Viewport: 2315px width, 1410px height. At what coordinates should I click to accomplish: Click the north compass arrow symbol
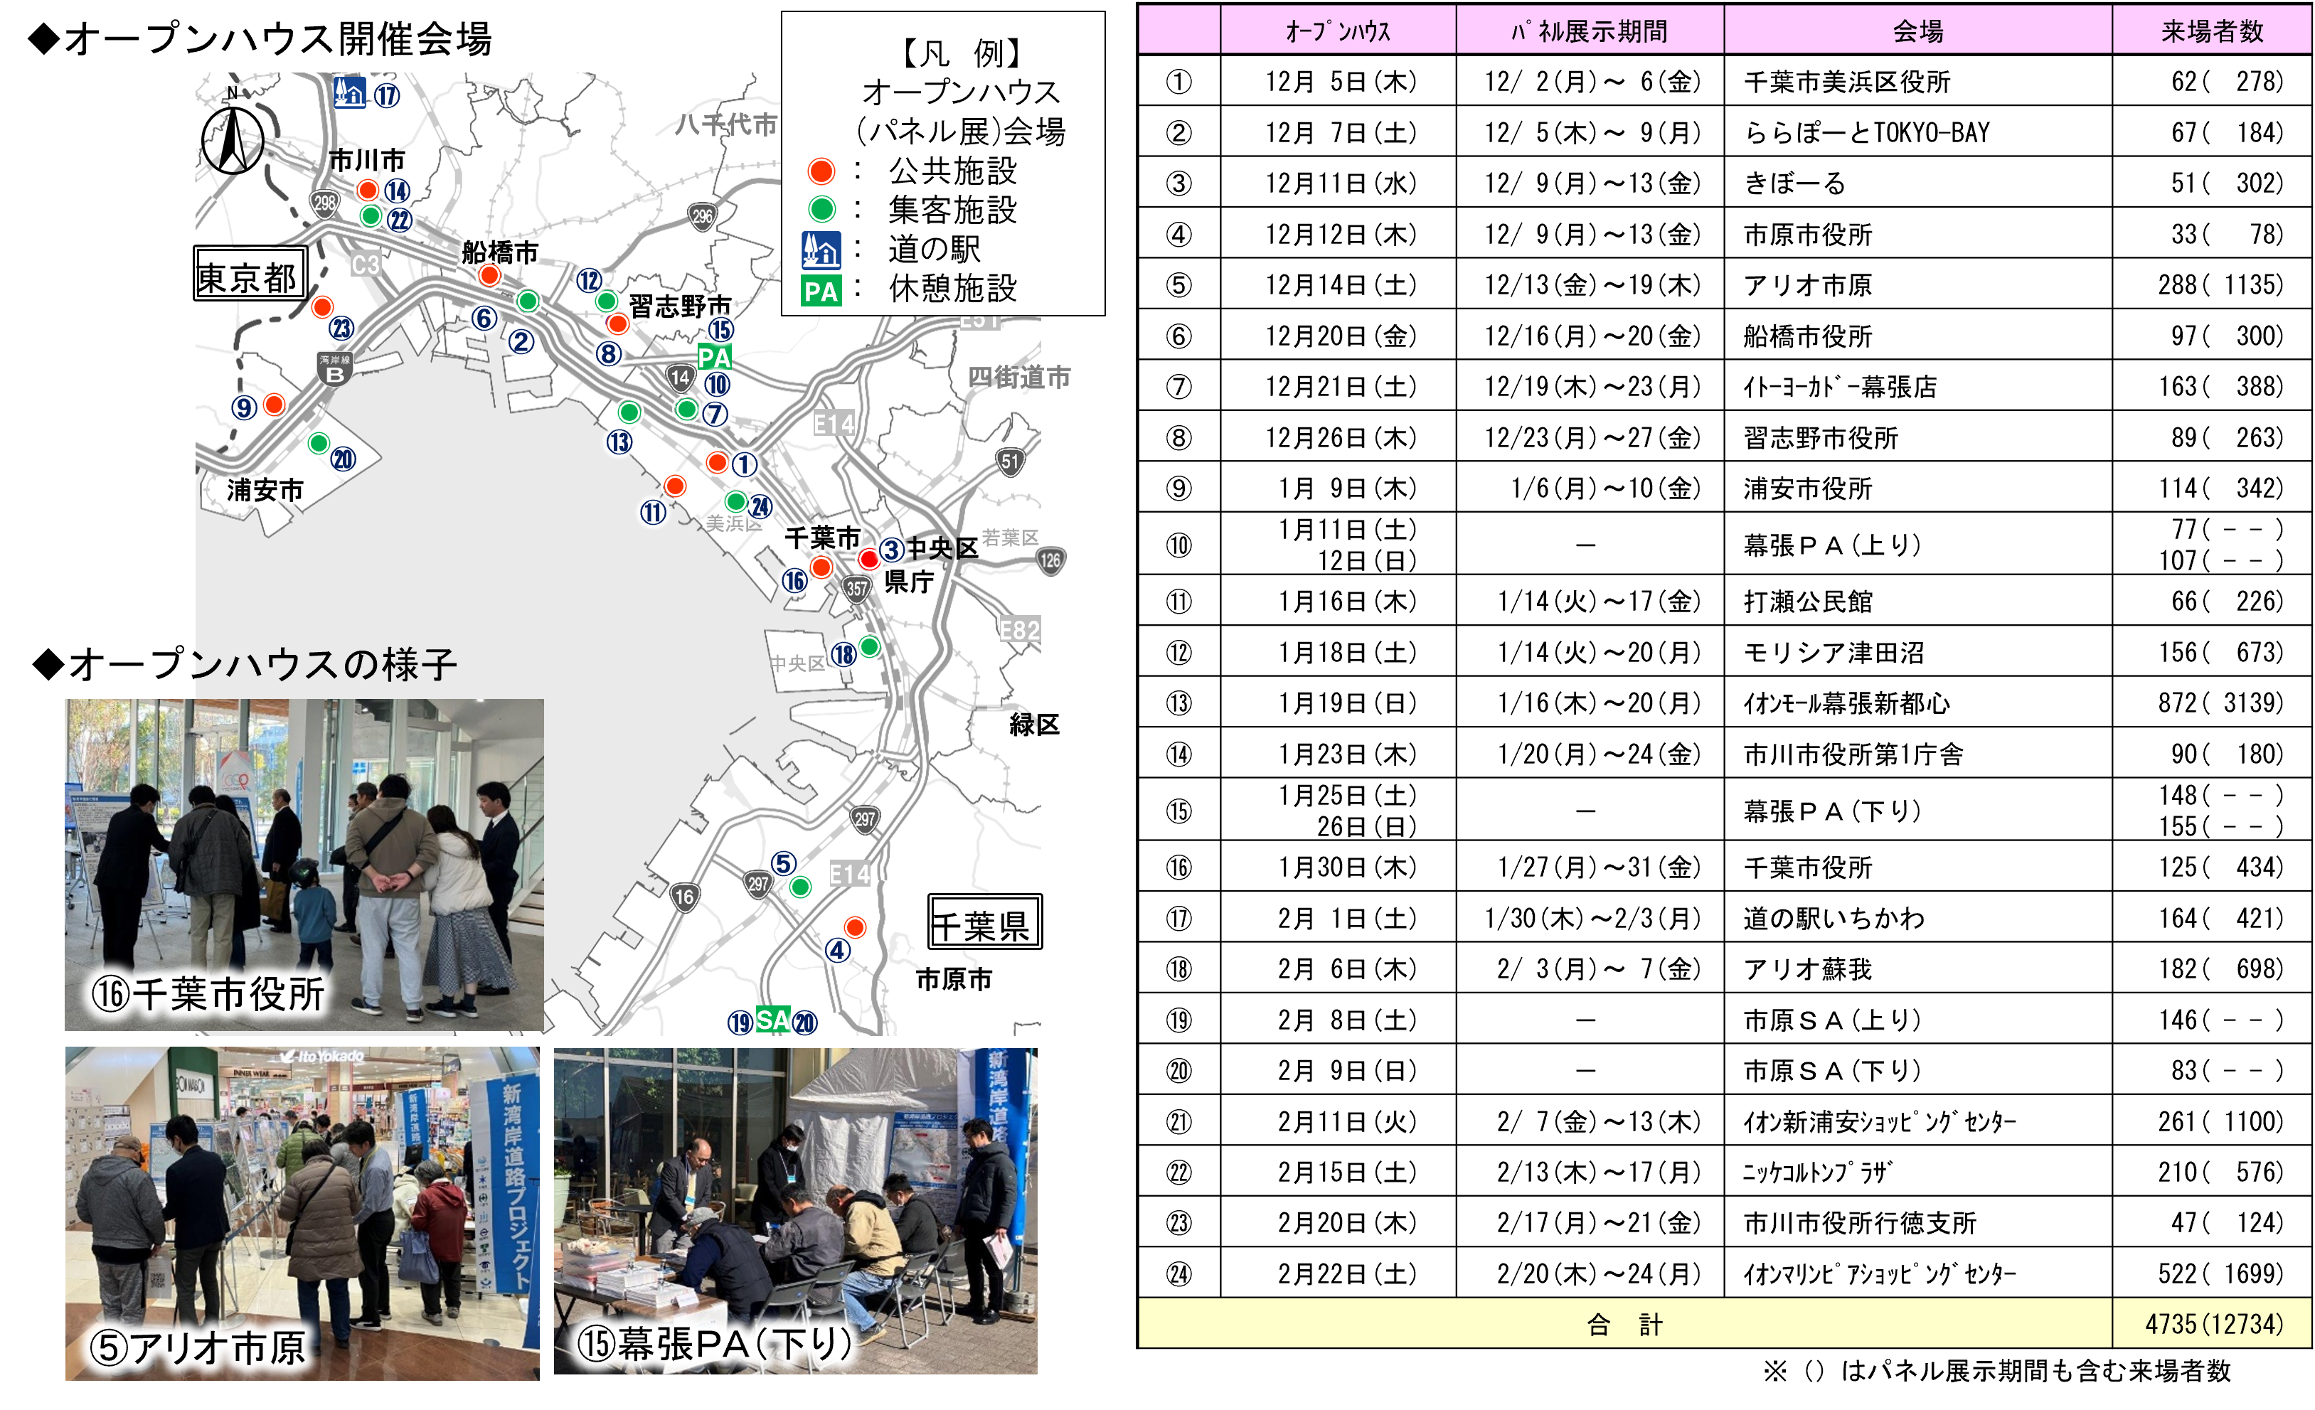233,139
